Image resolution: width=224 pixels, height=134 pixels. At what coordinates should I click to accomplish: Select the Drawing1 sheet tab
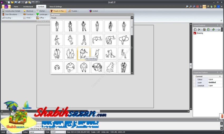point(6,114)
